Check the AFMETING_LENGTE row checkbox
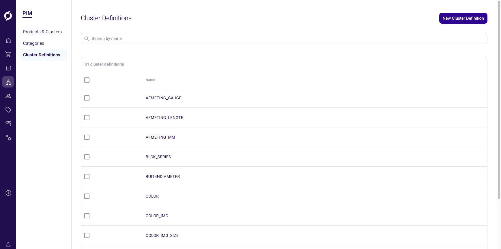The height and width of the screenshot is (249, 501). (x=87, y=118)
